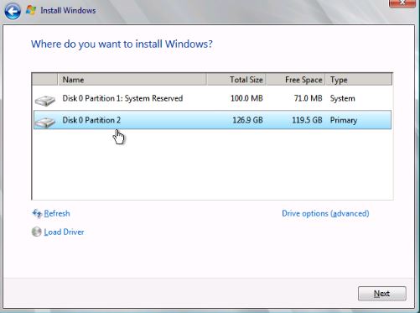Click the drive icon for Disk 0 Partition 2
This screenshot has width=420, height=313.
click(45, 122)
